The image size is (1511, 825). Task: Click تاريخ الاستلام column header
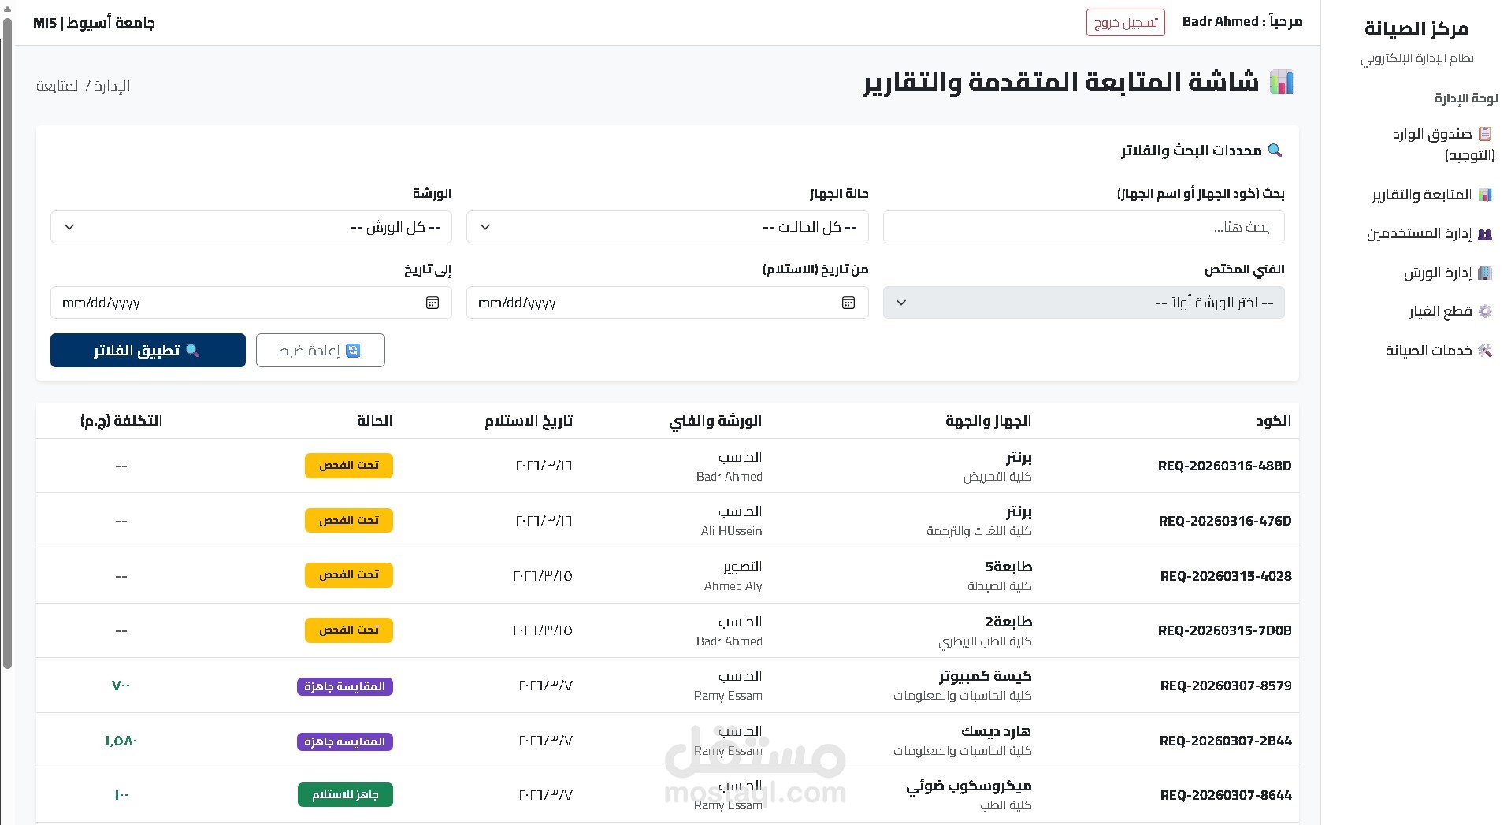click(x=529, y=421)
